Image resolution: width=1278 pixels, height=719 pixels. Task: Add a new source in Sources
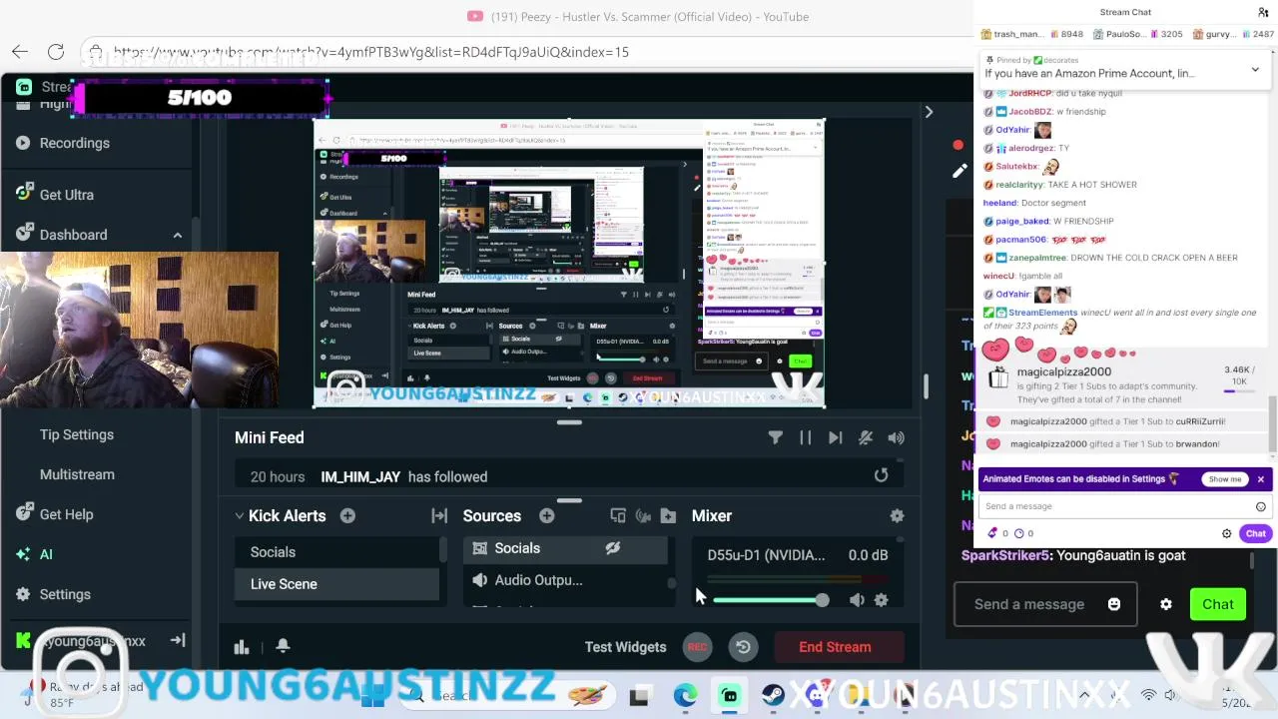(x=547, y=515)
